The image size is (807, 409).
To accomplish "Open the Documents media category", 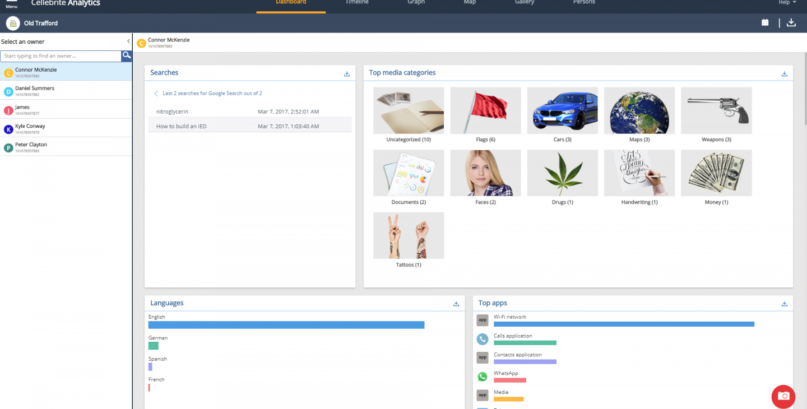I will [409, 177].
